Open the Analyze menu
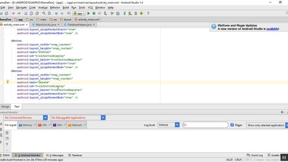 coord(43,8)
